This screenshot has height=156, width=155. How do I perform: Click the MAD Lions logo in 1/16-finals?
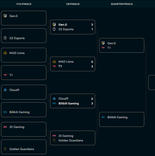5,53
